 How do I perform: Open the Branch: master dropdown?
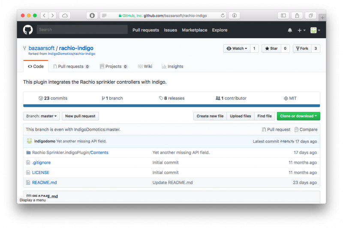click(x=42, y=116)
